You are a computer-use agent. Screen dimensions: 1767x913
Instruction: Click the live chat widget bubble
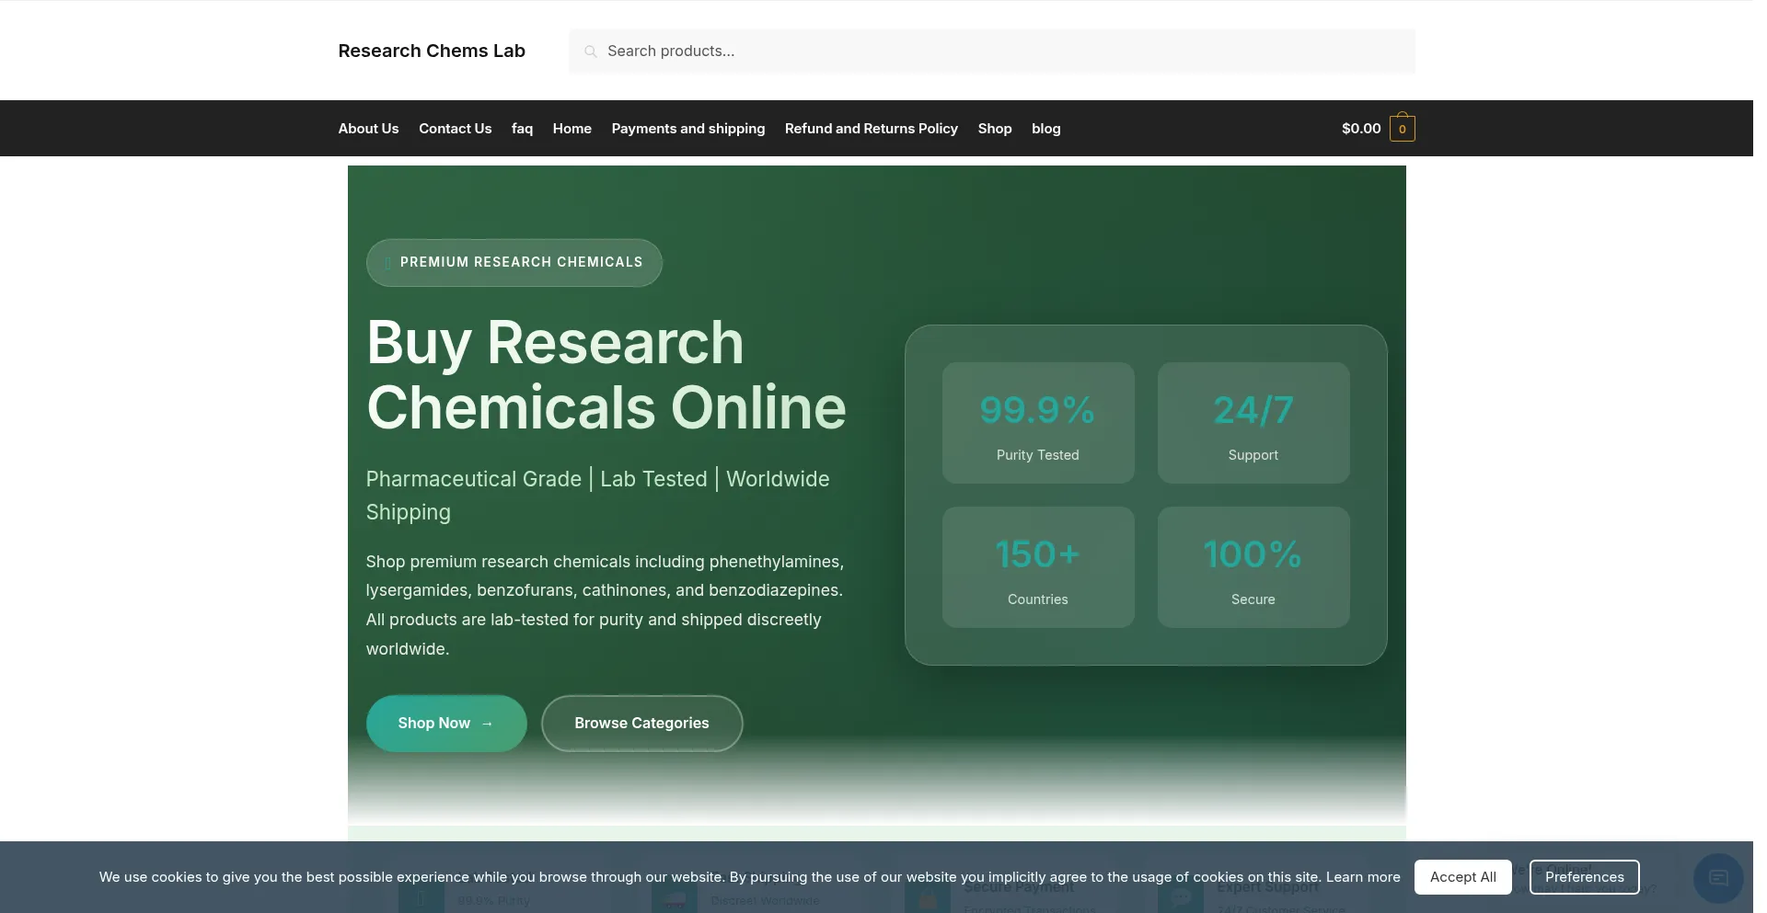1720,878
